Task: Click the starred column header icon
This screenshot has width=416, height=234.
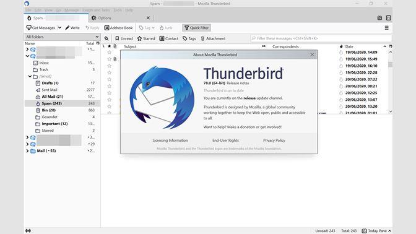Action: coord(110,46)
